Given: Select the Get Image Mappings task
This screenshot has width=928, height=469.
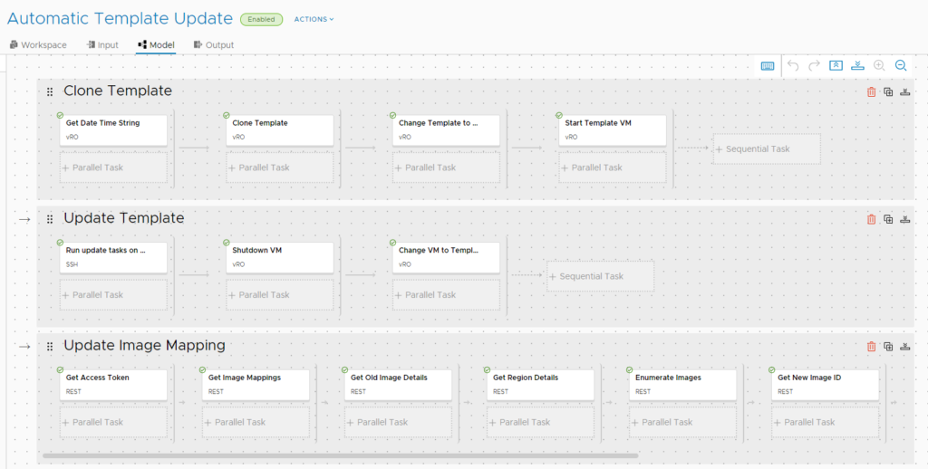Looking at the screenshot, I should tap(256, 385).
